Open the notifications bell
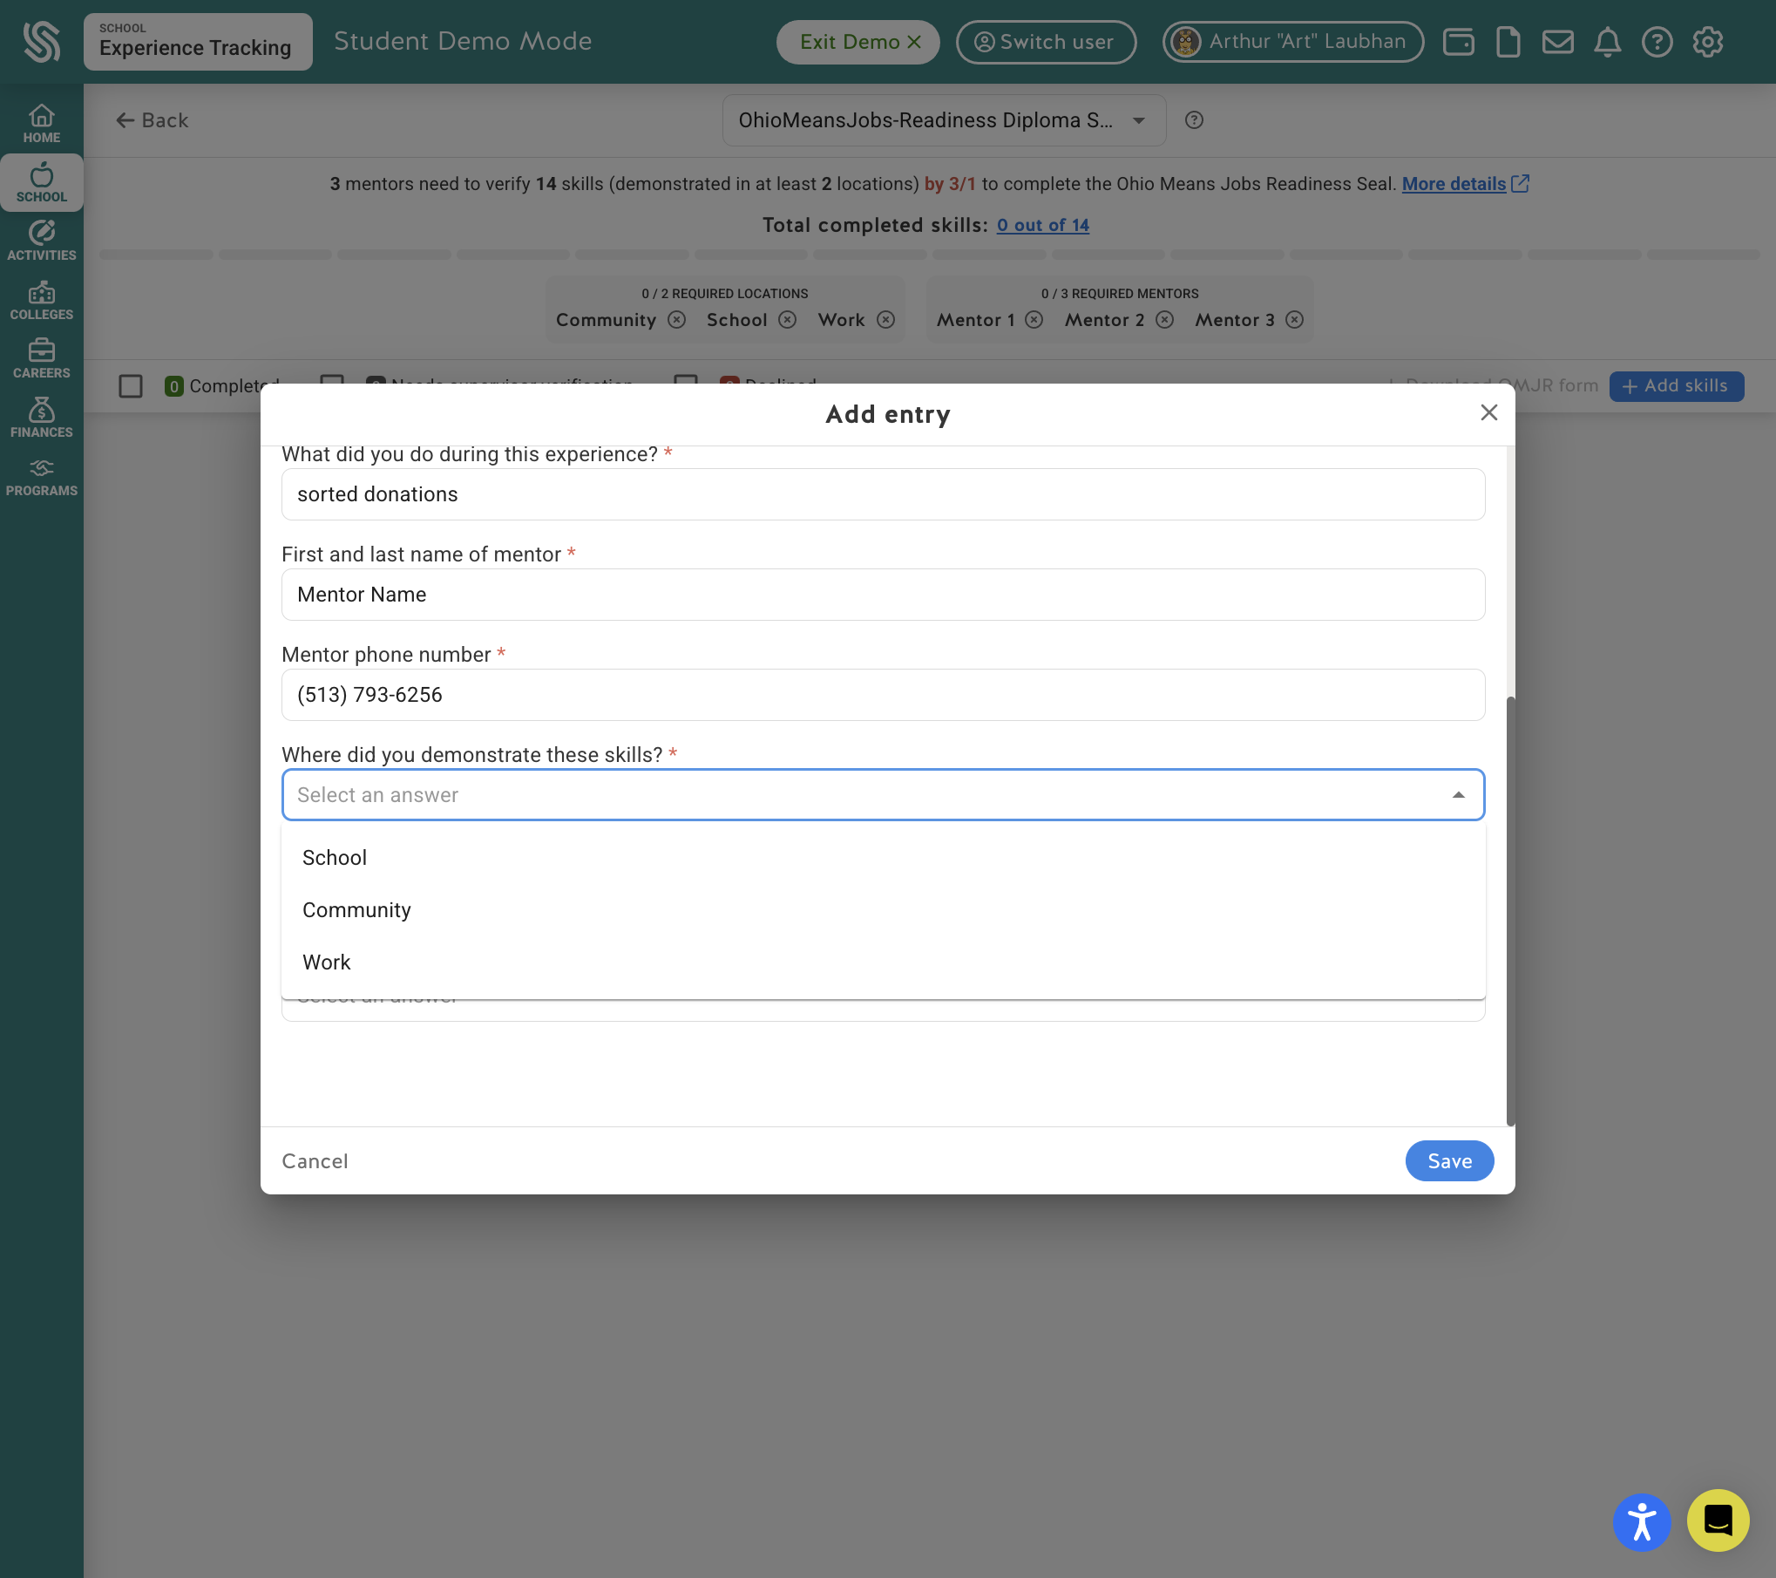This screenshot has height=1578, width=1776. 1607,42
